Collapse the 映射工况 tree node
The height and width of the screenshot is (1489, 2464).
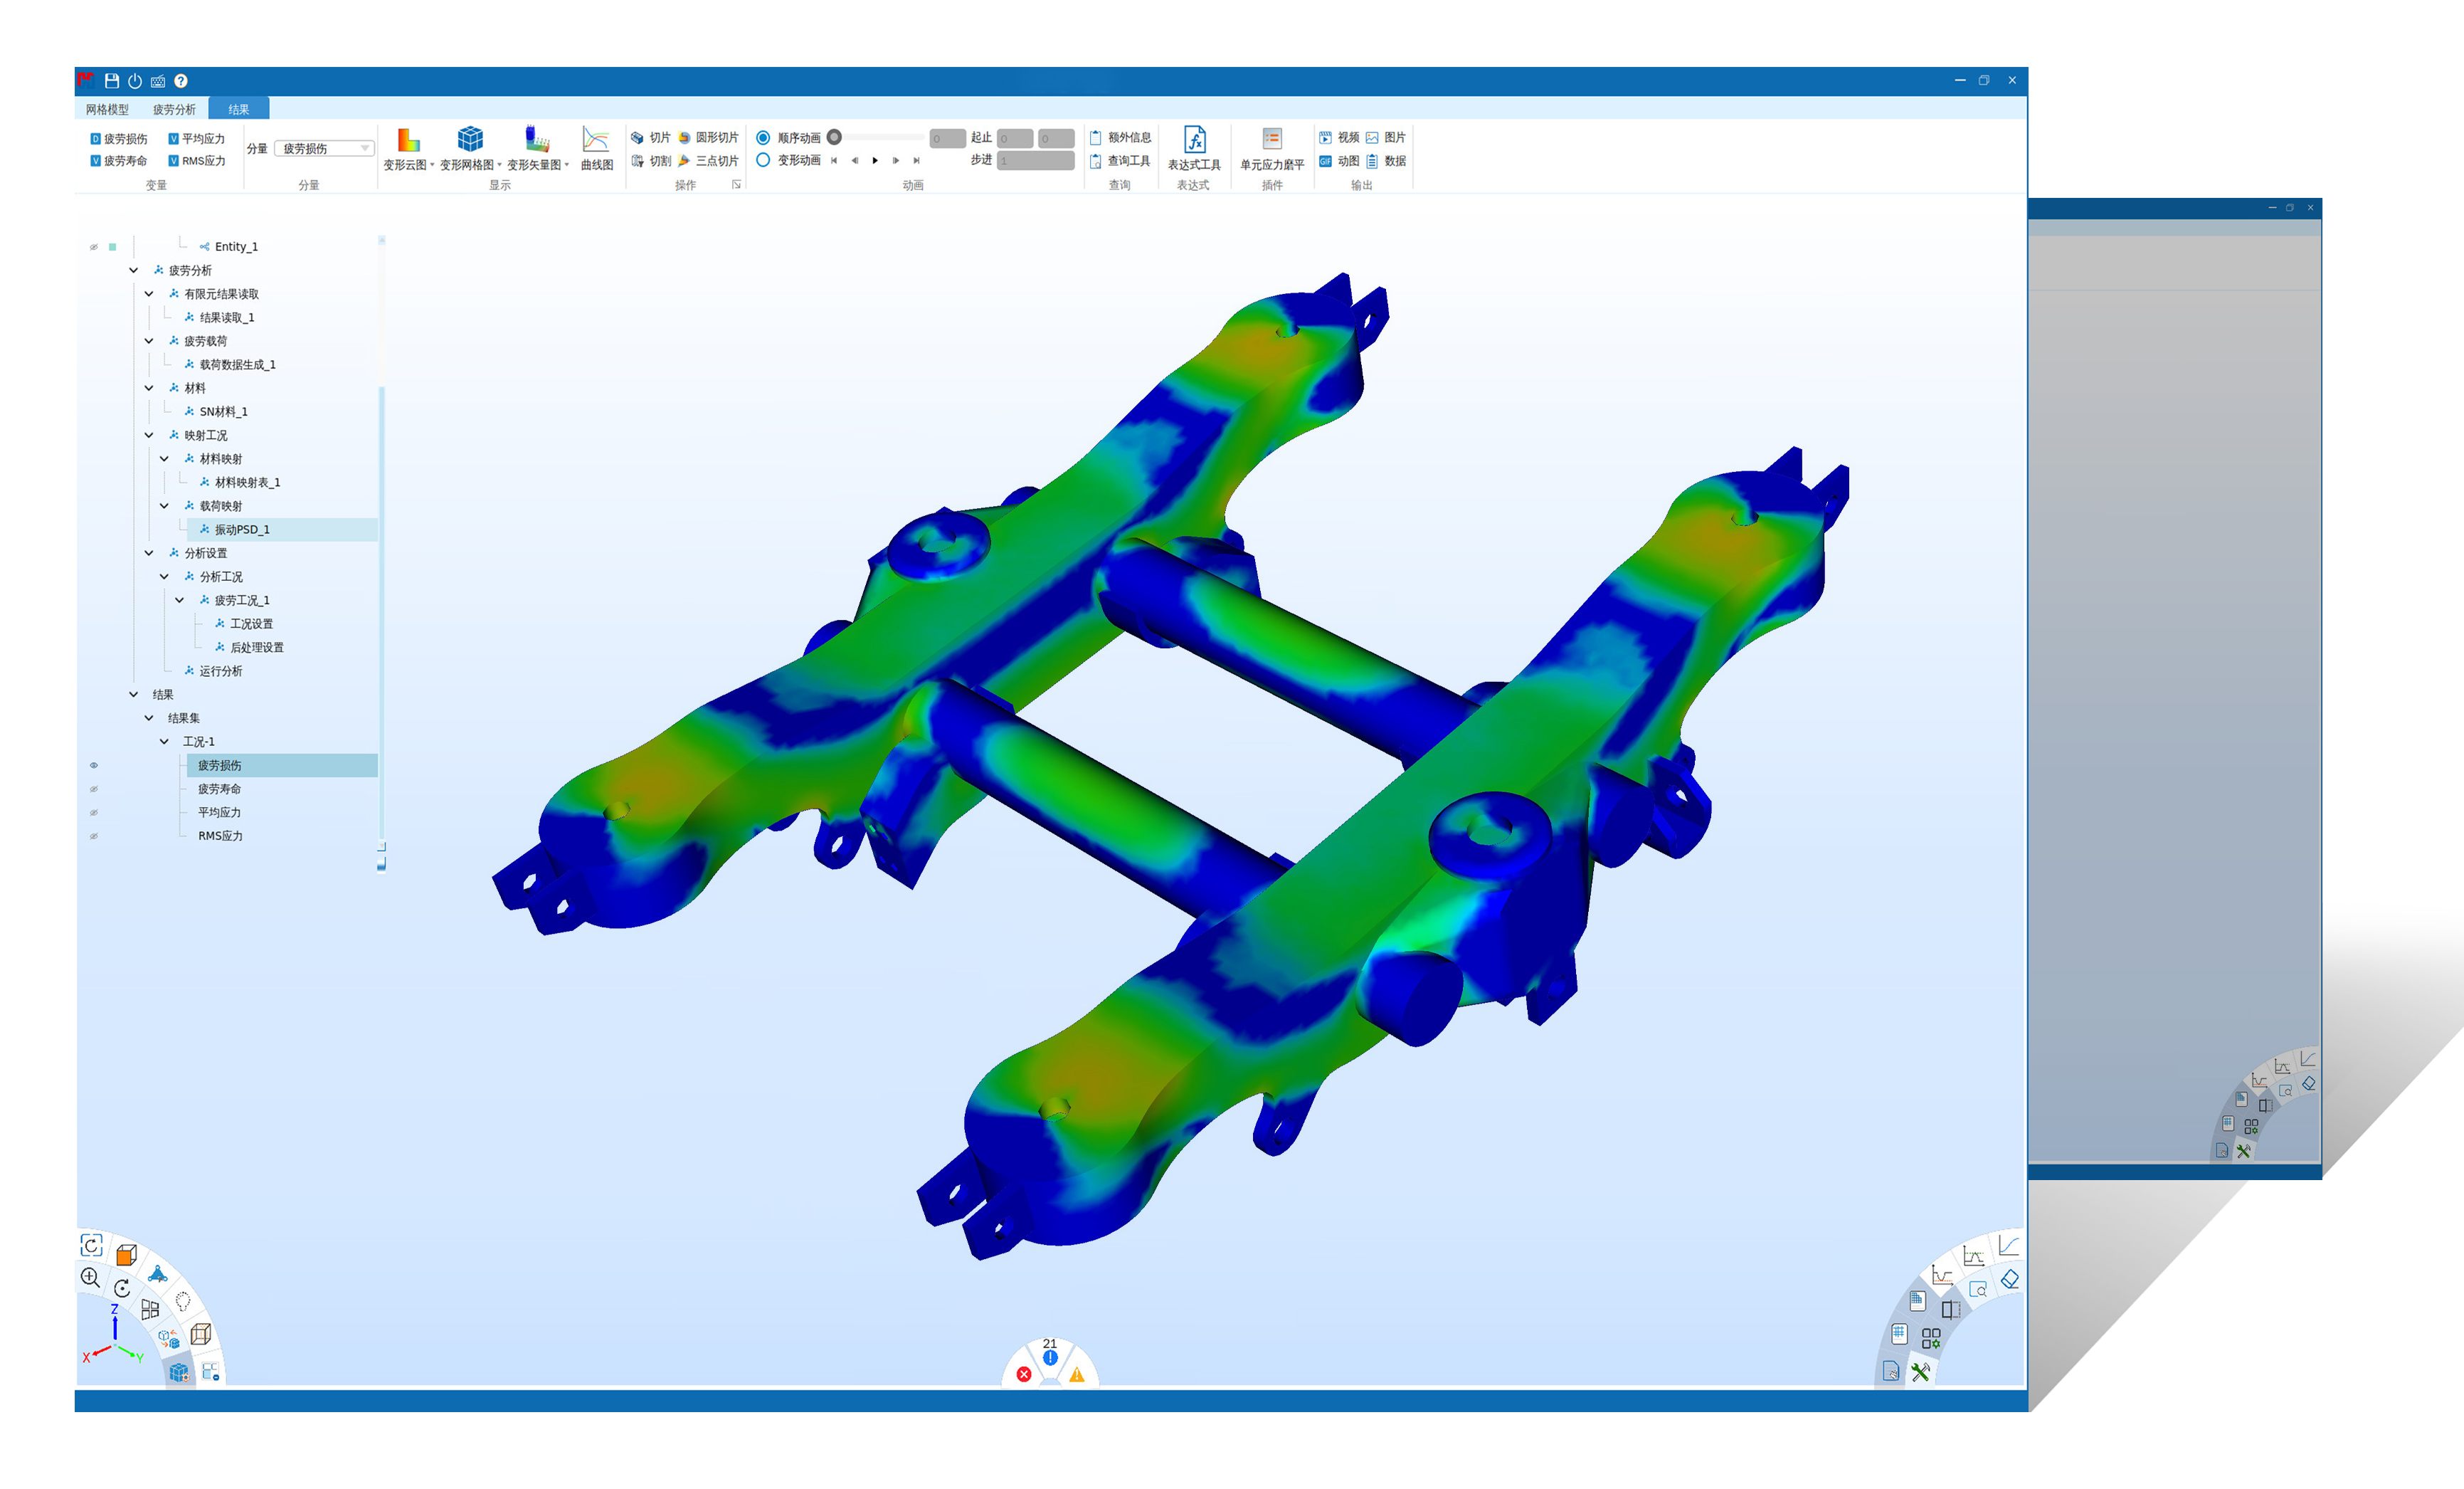[x=149, y=435]
